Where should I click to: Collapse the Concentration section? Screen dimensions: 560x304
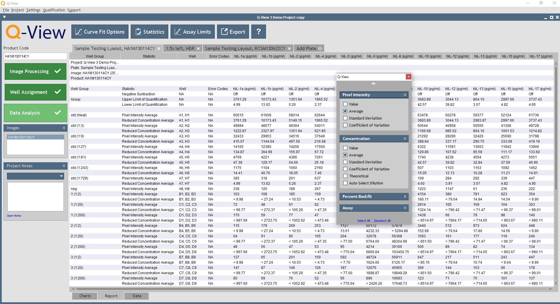coord(405,139)
